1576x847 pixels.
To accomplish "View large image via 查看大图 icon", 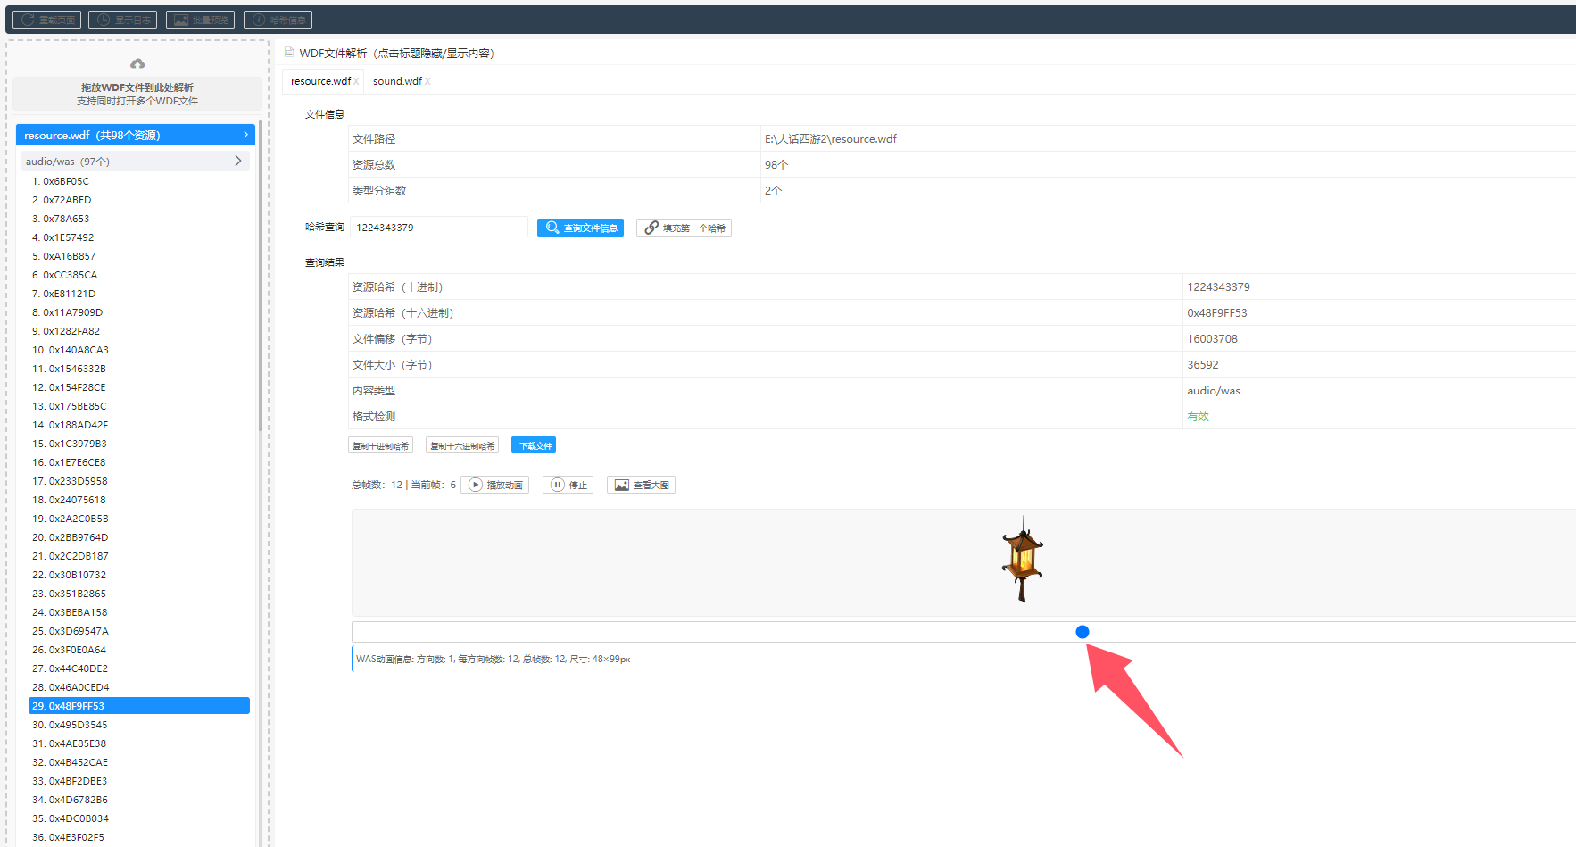I will click(622, 485).
